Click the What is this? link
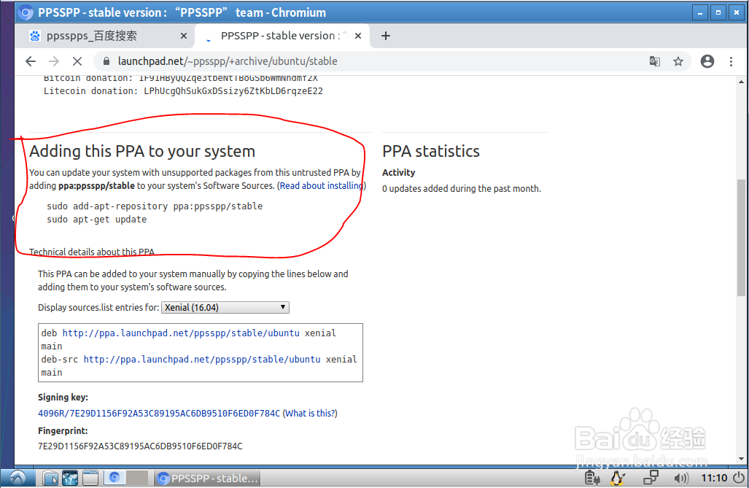Viewport: 749px width, 488px height. coord(310,414)
